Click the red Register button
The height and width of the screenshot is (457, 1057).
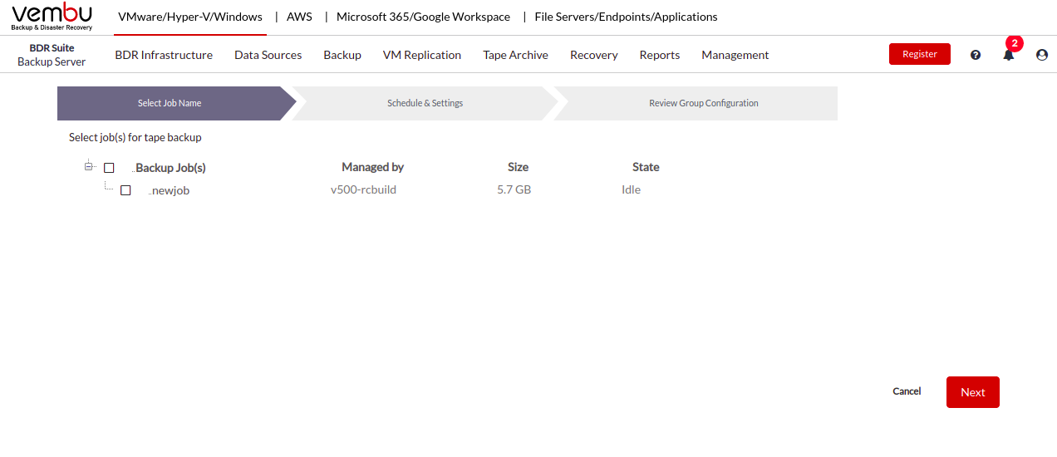tap(920, 54)
